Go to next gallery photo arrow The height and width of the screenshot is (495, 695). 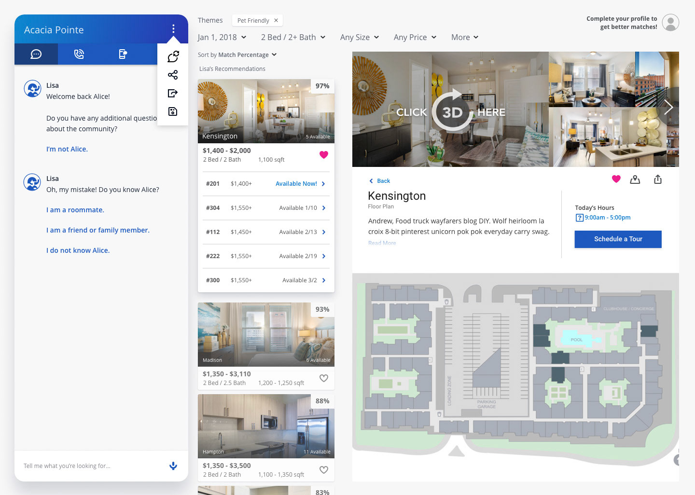[668, 107]
